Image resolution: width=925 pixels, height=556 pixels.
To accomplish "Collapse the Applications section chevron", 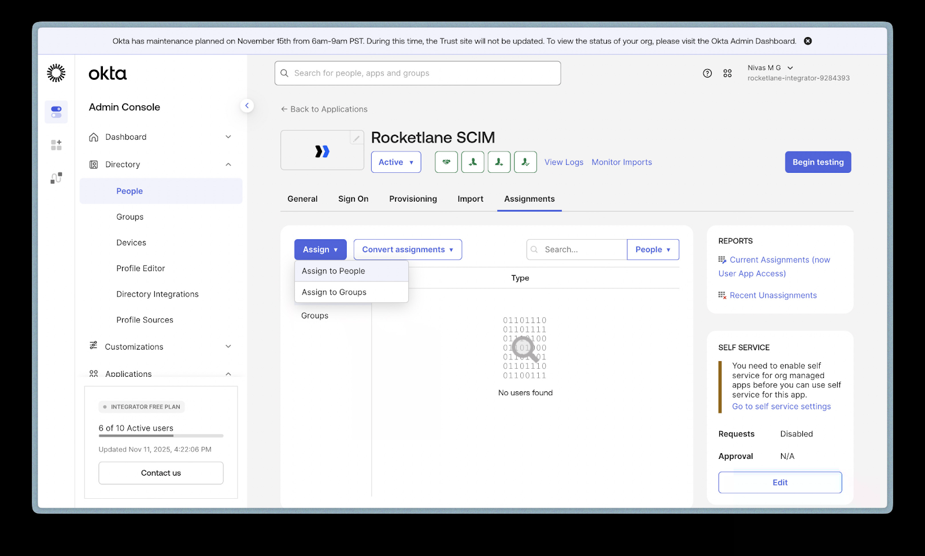I will click(x=228, y=374).
